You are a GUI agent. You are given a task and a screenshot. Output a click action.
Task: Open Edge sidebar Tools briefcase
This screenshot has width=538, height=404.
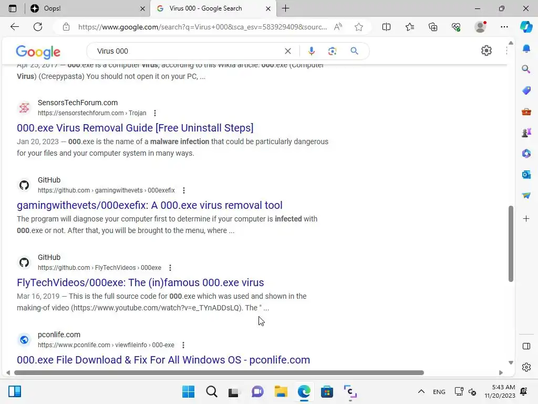(x=526, y=112)
